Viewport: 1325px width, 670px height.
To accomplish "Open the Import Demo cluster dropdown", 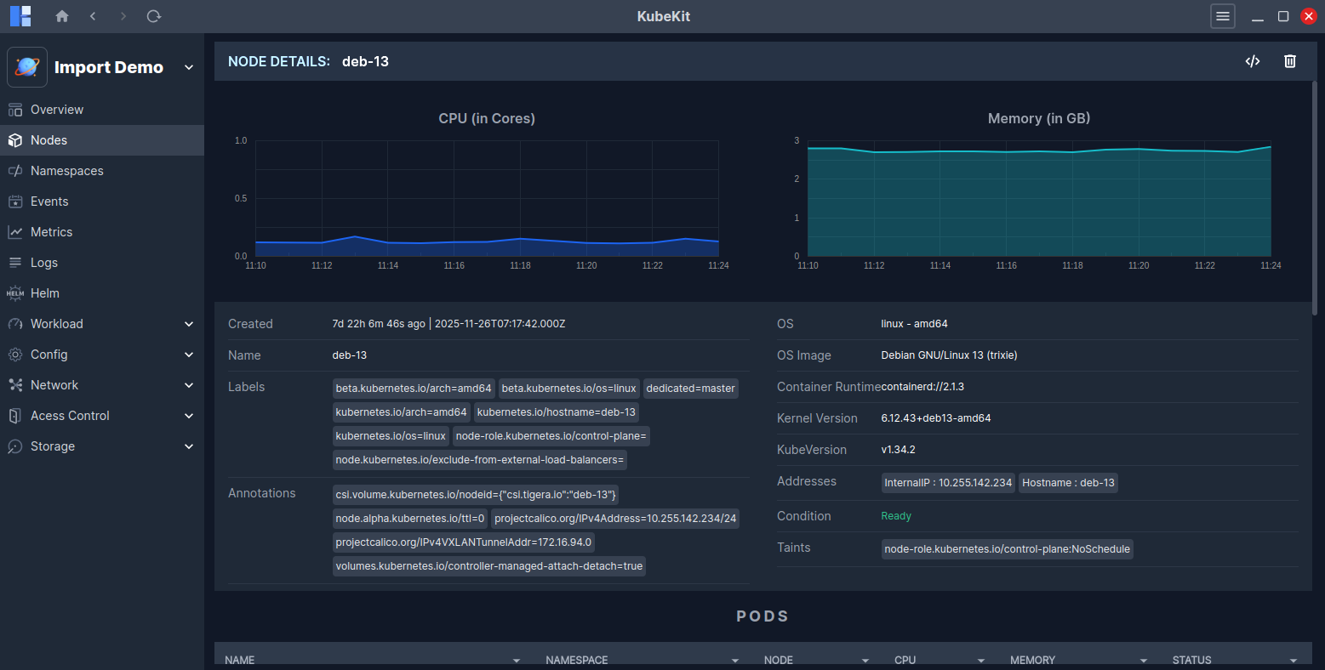I will 188,66.
